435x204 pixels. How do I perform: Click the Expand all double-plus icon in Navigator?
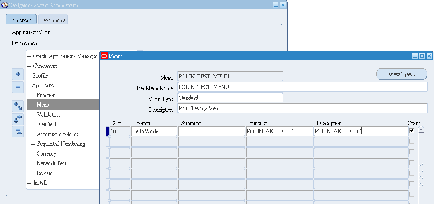point(18,119)
